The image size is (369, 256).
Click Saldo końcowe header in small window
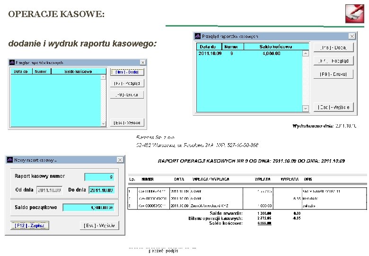[x=79, y=72]
